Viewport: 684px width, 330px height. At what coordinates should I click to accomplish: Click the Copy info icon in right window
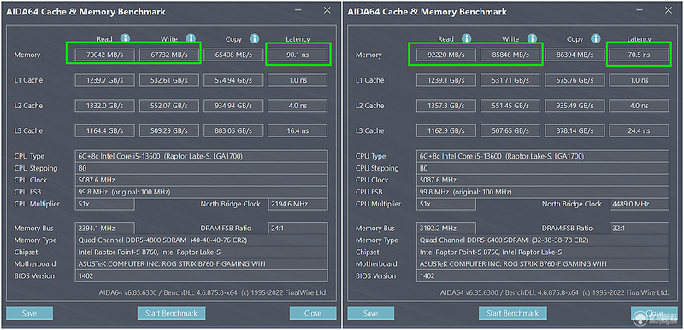pyautogui.click(x=595, y=38)
